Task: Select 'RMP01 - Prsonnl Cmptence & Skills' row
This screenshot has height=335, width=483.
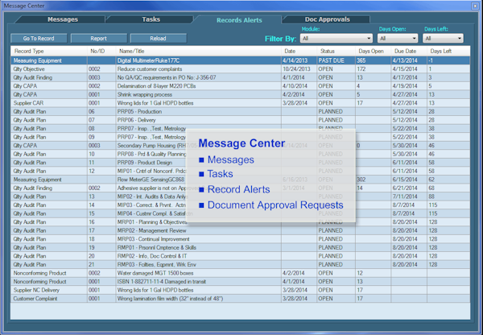Action: click(240, 247)
